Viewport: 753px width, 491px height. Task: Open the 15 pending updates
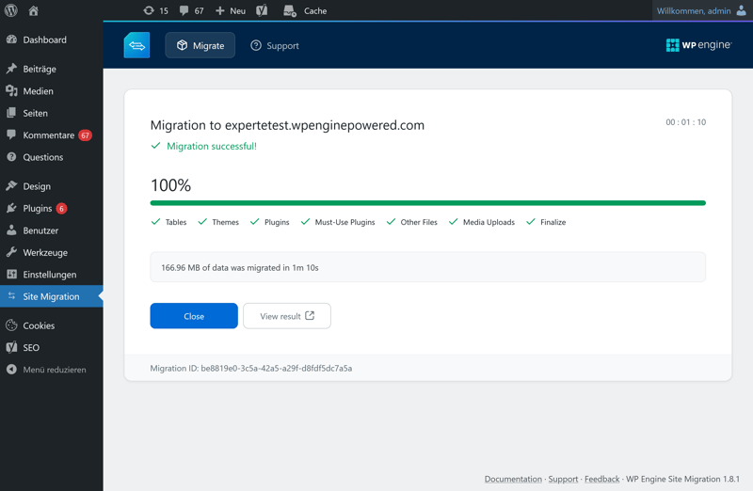156,10
